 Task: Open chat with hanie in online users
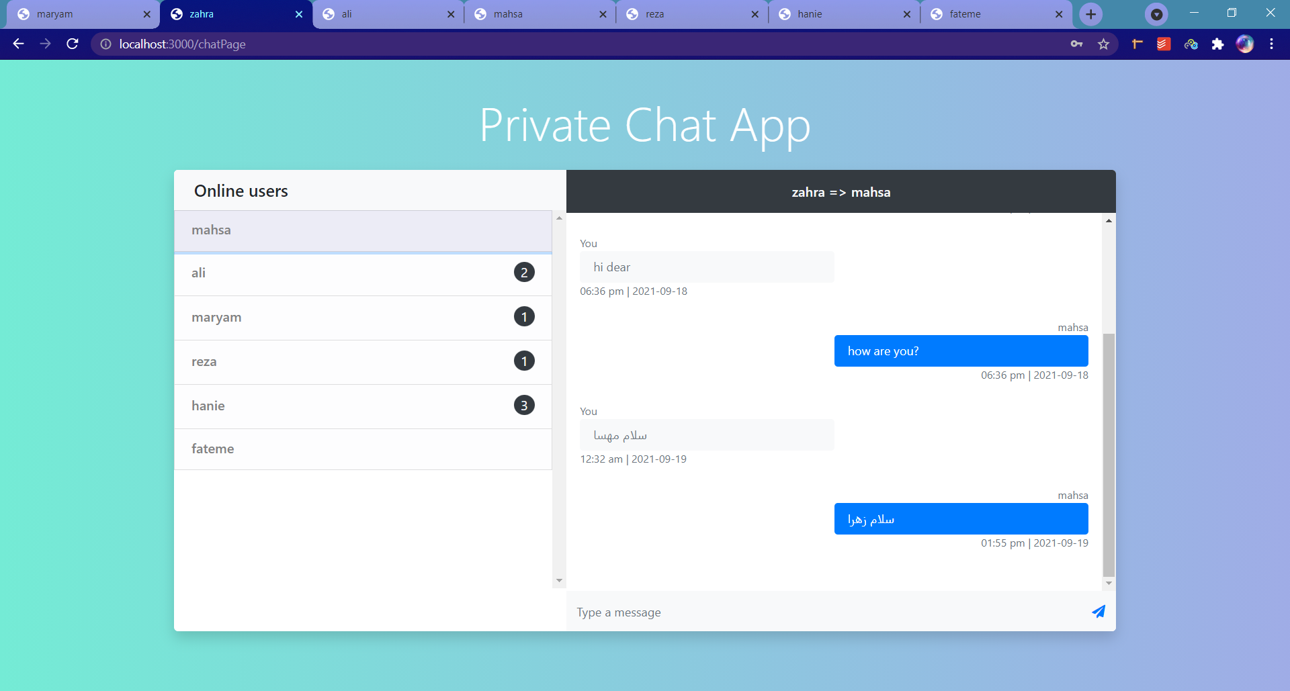363,406
